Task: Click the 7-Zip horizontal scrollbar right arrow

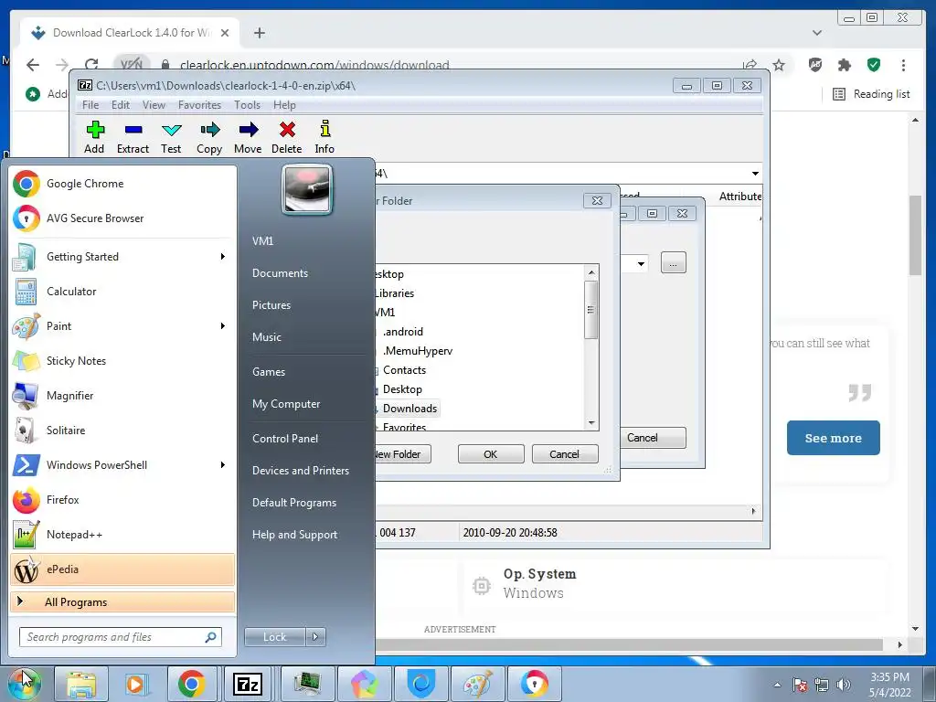Action: tap(753, 511)
